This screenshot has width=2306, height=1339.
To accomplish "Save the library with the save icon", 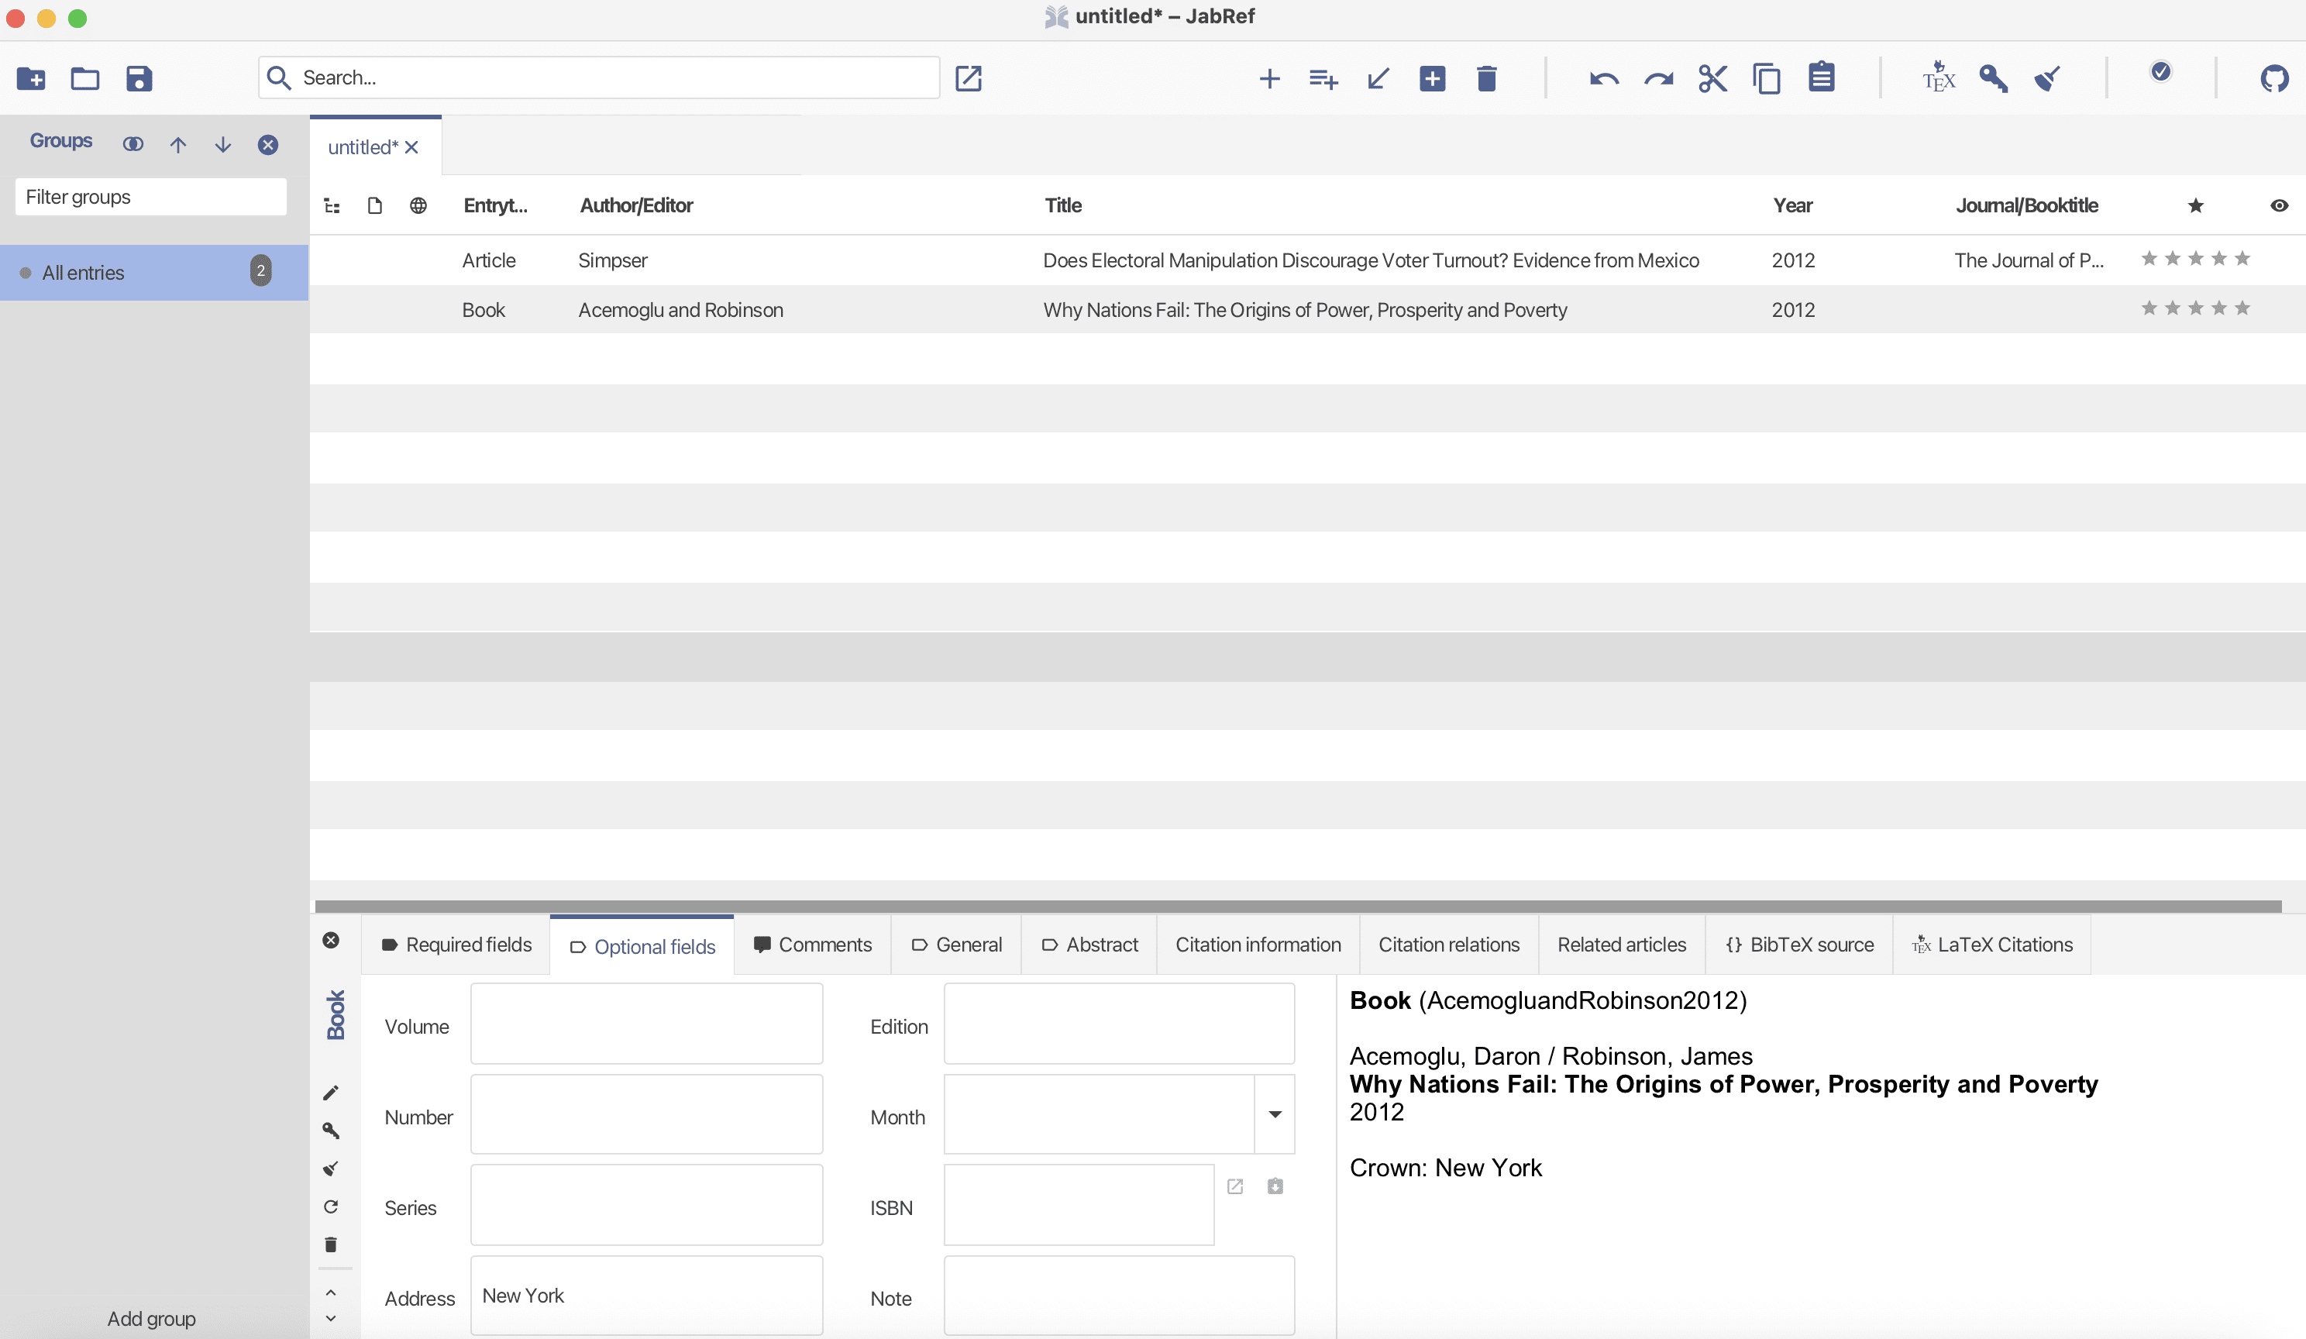I will pos(138,79).
